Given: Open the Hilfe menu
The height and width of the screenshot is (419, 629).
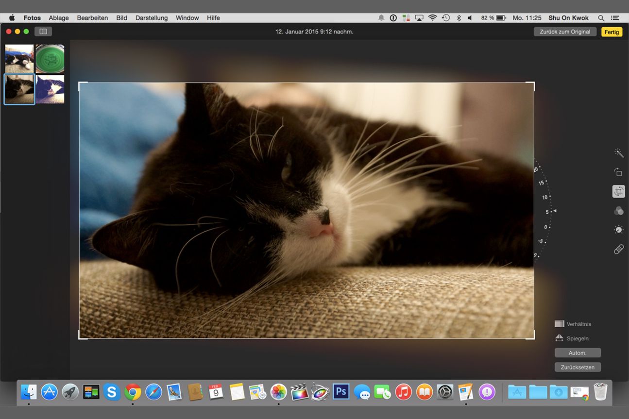Looking at the screenshot, I should 213,18.
